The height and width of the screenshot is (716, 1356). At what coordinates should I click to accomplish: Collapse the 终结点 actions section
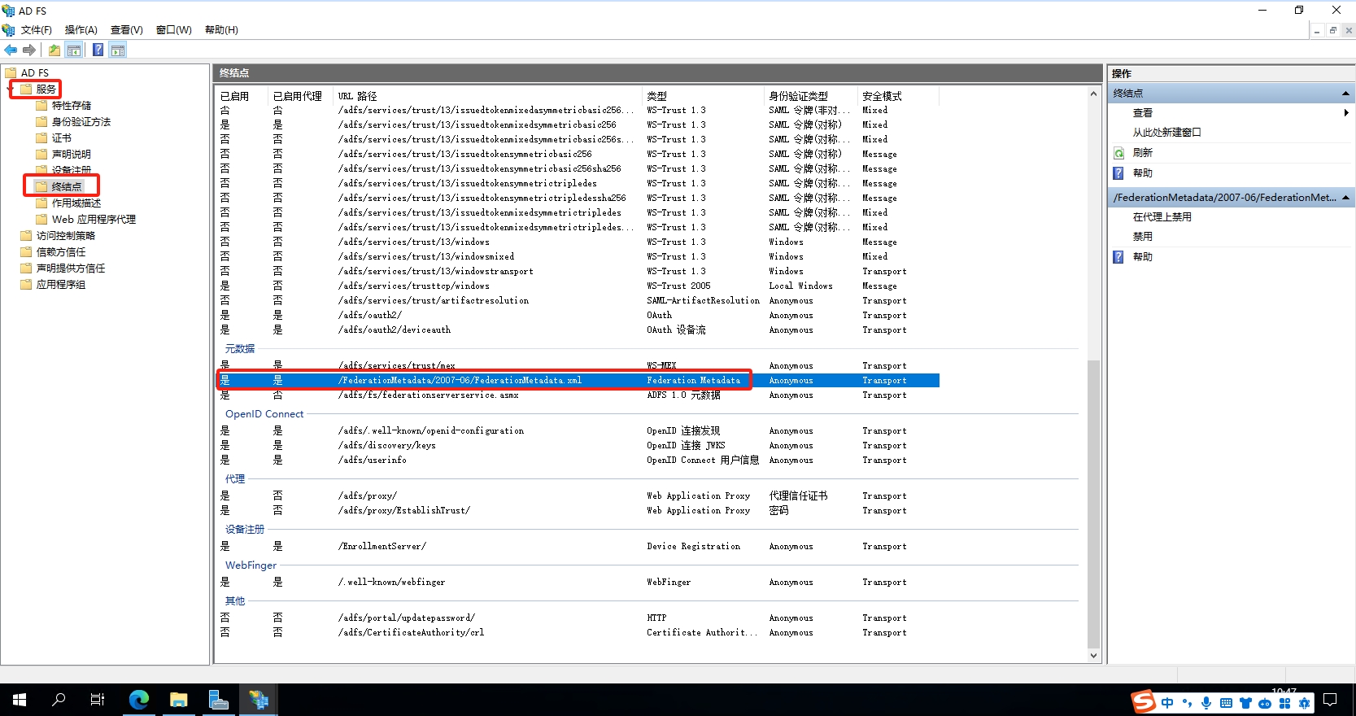point(1345,94)
